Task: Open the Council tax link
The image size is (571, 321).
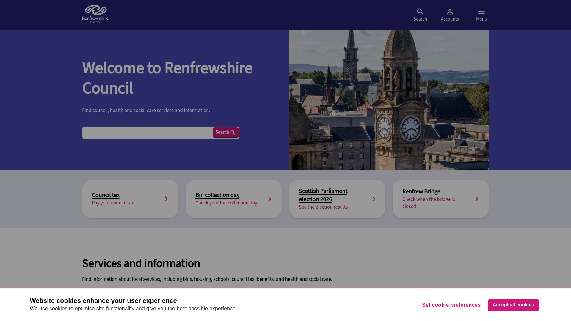Action: click(106, 195)
